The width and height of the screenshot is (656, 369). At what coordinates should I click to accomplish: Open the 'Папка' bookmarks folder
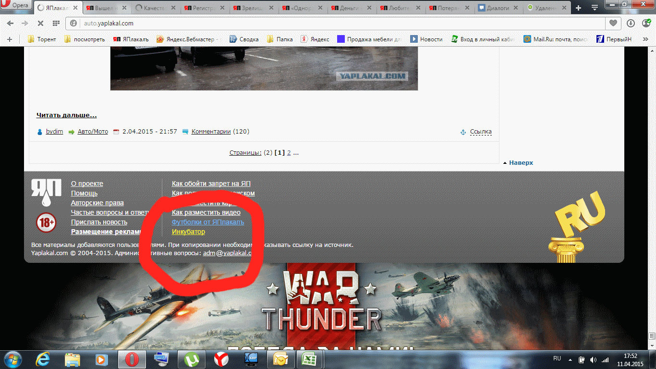click(280, 39)
